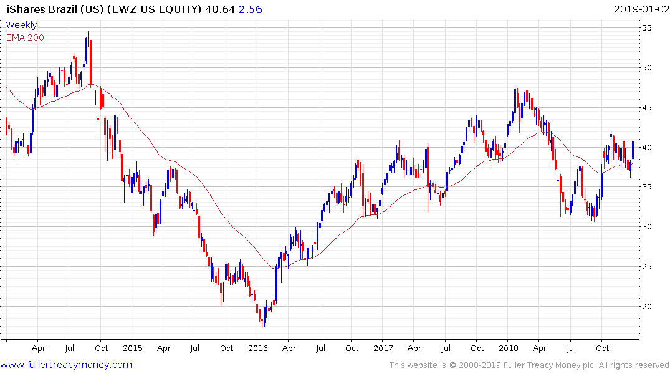Screen dimensions: 670x374
Task: Click the 30 price axis label
Action: point(646,227)
